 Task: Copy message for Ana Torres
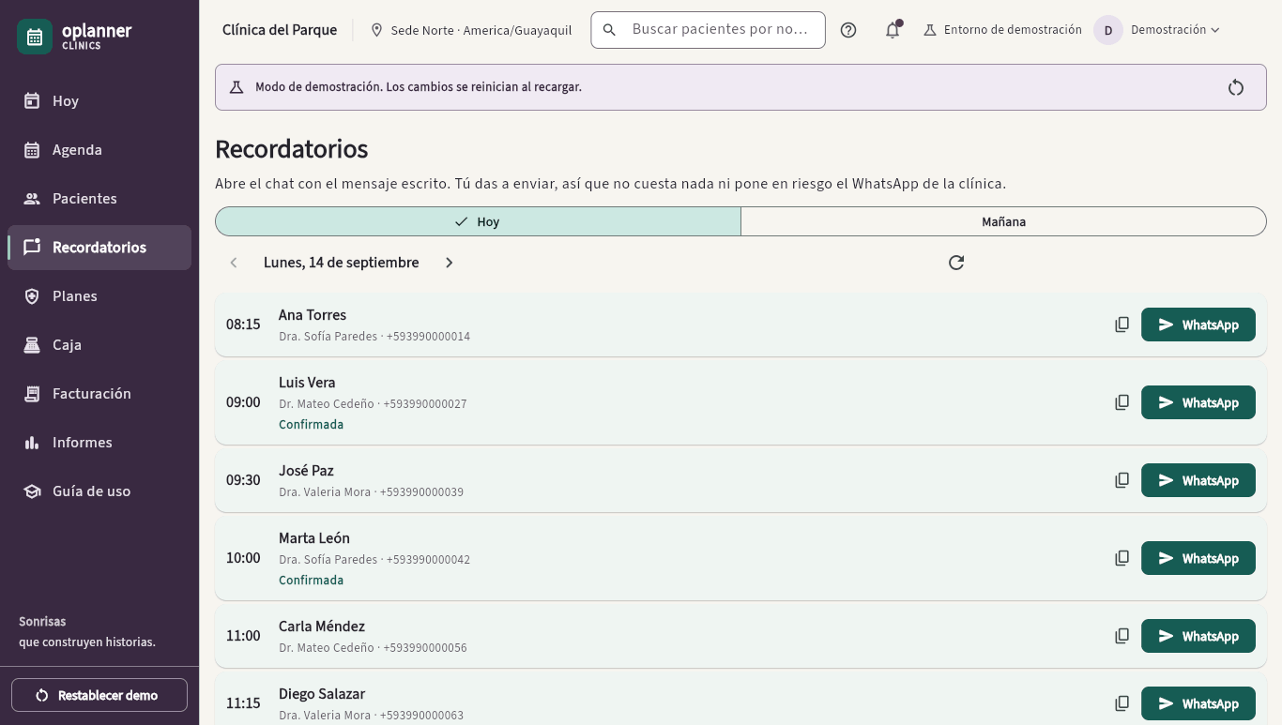[x=1122, y=325]
